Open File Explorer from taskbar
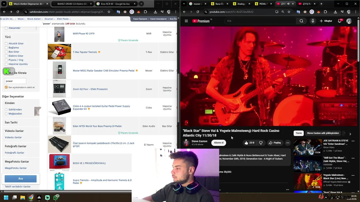Viewport: 360px width, 202px height. [22, 198]
